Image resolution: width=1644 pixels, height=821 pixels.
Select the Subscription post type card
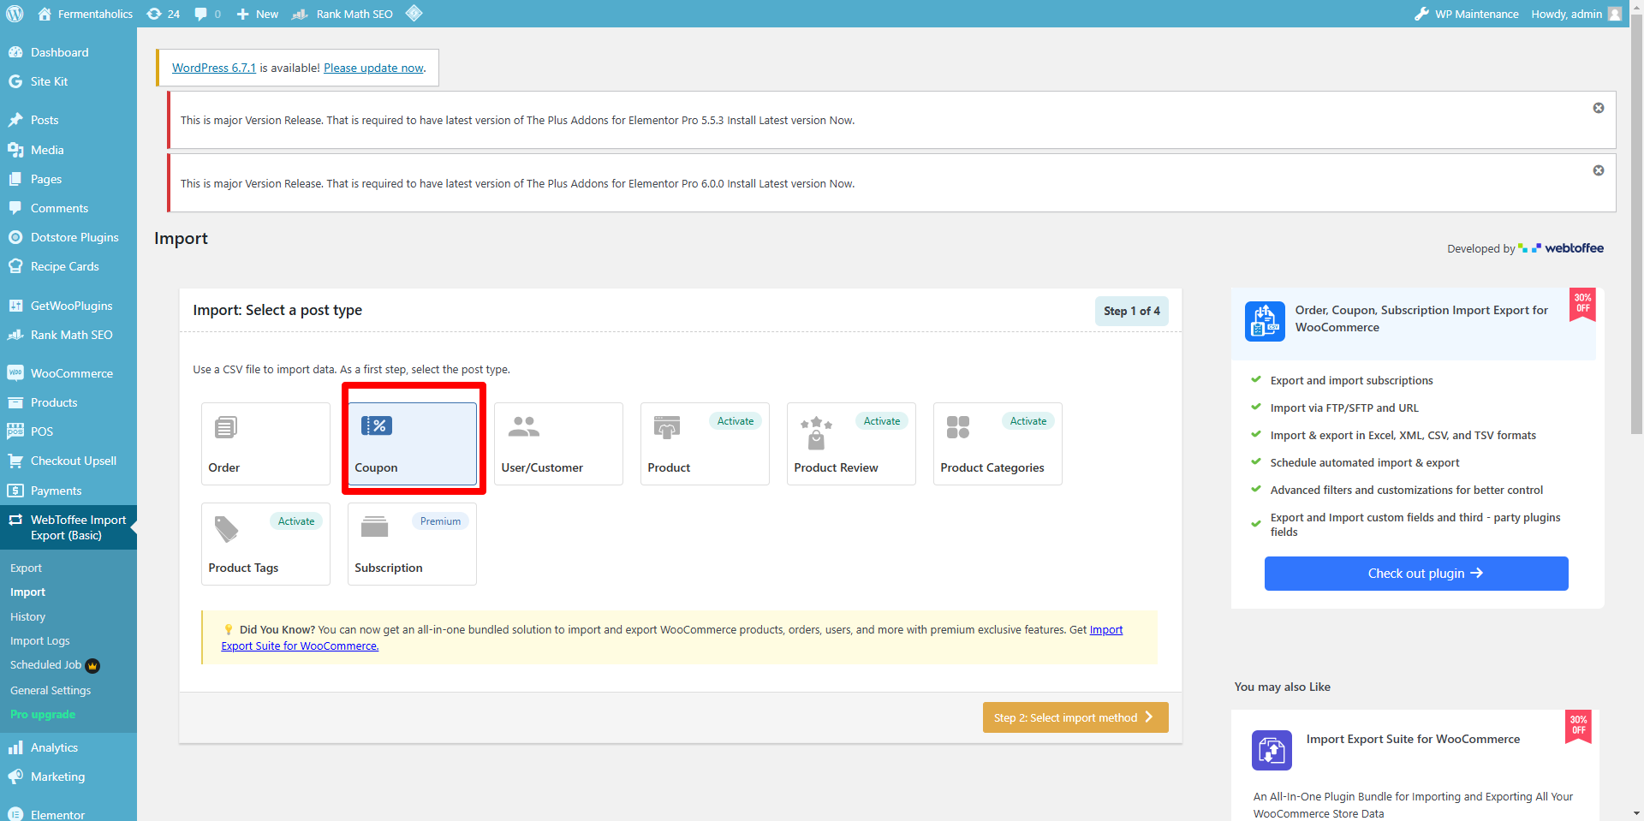(x=412, y=544)
